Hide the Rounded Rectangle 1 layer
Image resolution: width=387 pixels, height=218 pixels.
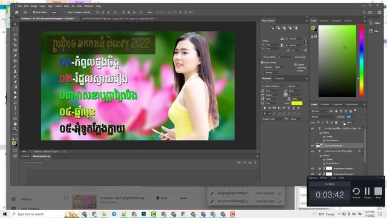pyautogui.click(x=313, y=145)
